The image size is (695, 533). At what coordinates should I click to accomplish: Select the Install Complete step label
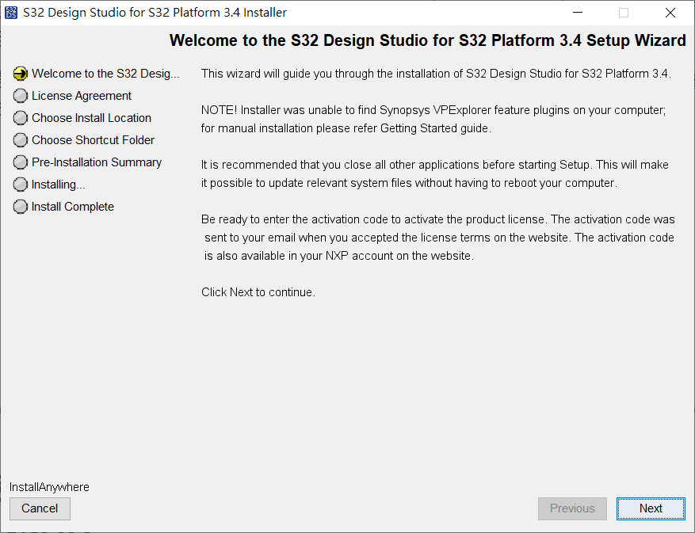[73, 207]
